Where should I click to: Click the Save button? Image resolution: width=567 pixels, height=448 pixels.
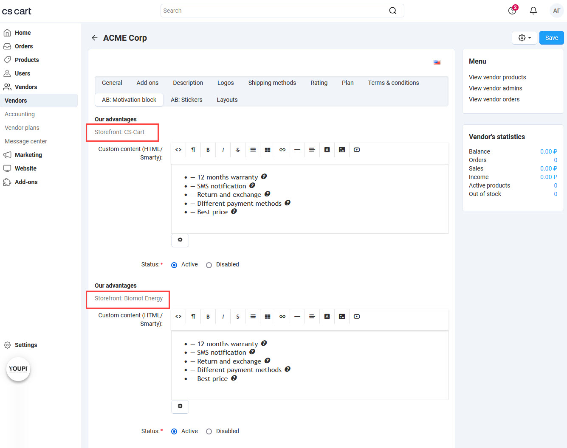[x=551, y=38]
